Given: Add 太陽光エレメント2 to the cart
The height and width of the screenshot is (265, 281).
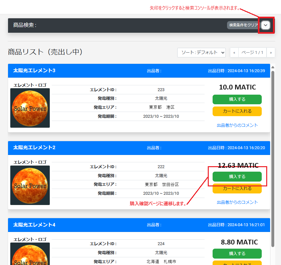Looking at the screenshot, I should point(237,189).
